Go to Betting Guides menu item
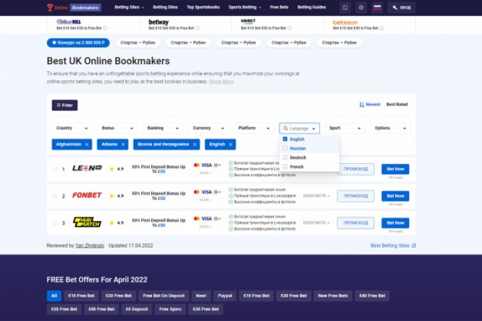 [311, 7]
